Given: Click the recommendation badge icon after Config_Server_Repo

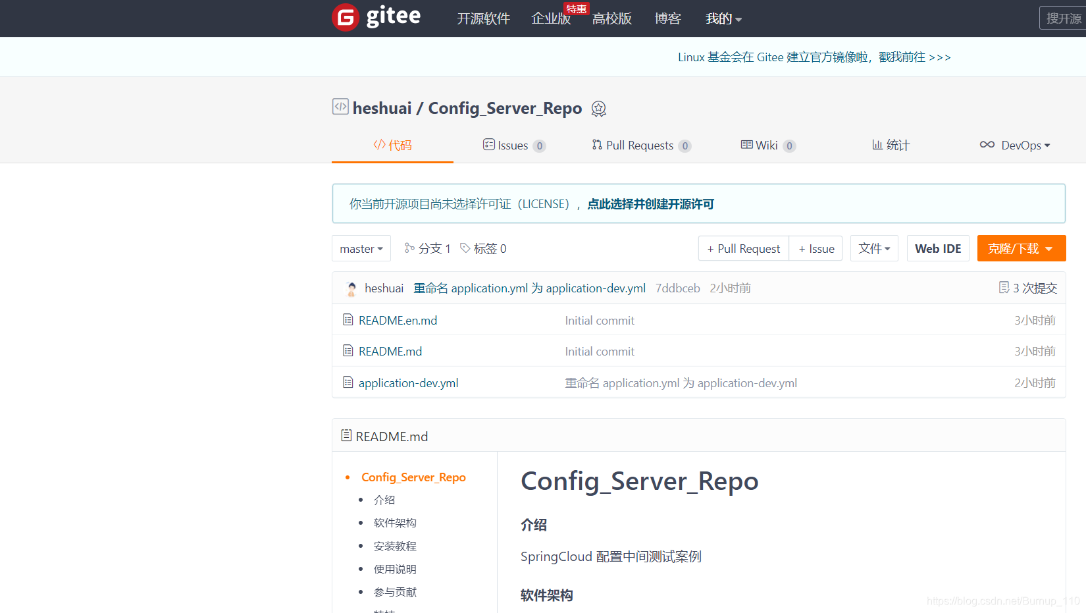Looking at the screenshot, I should click(598, 109).
